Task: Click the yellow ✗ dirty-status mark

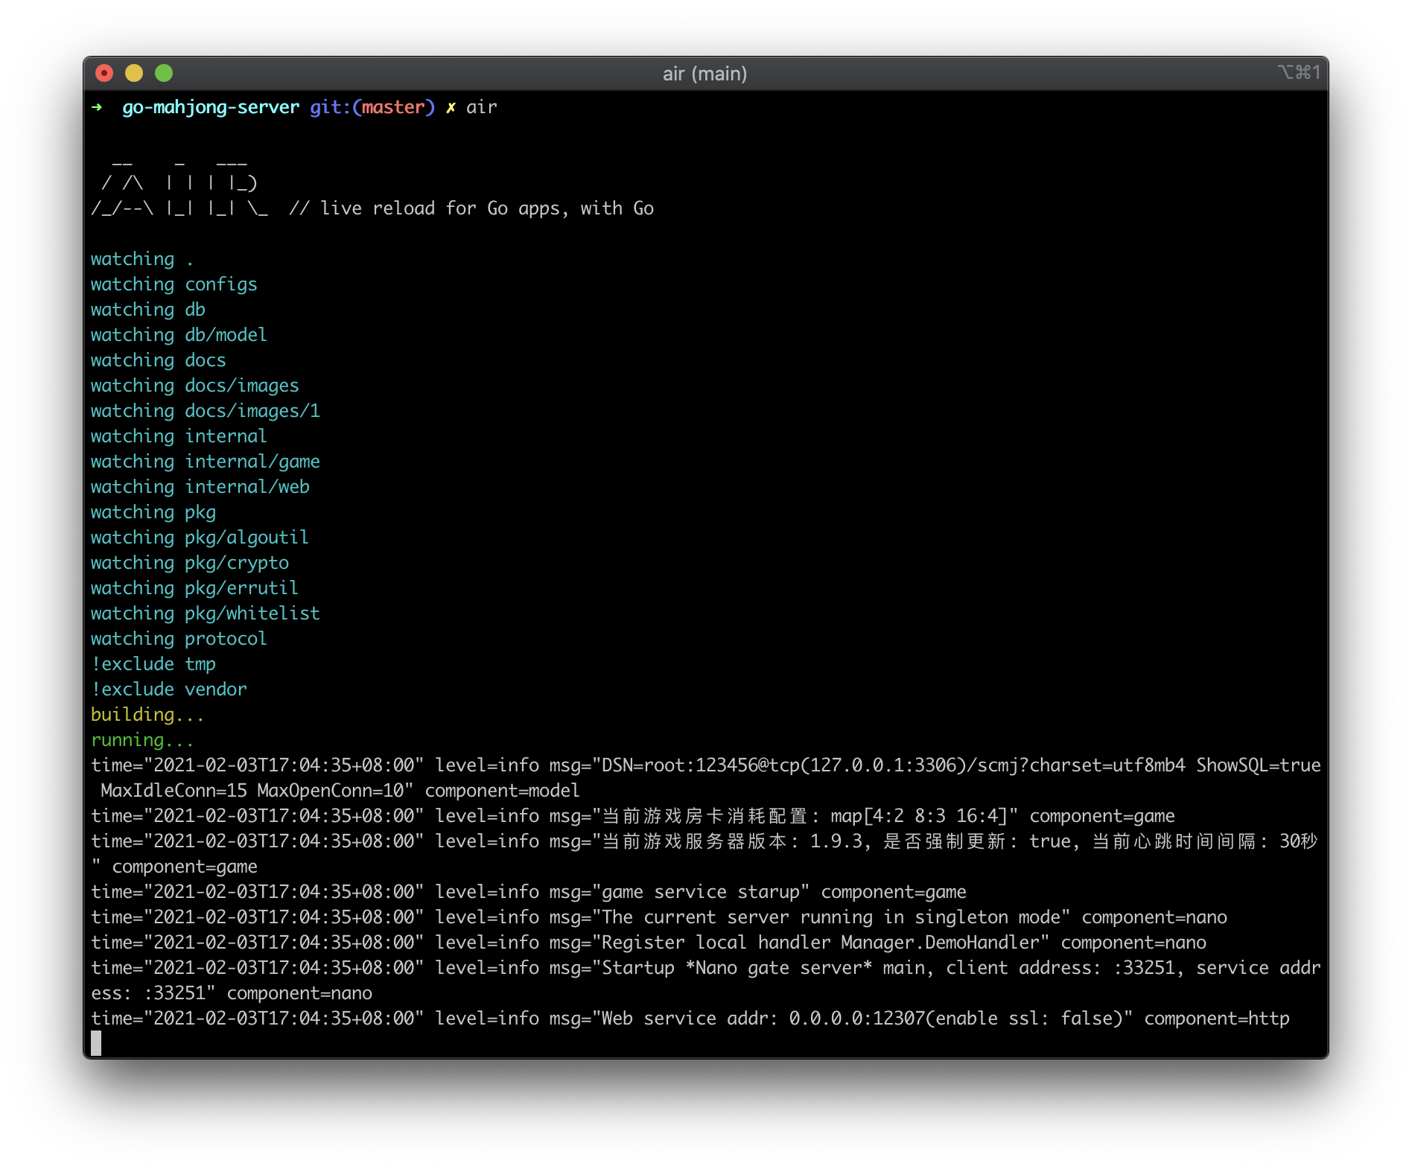Action: point(451,107)
